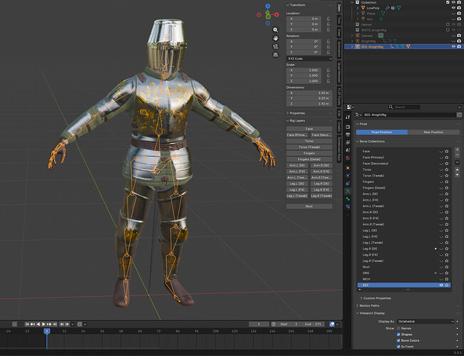
Task: Open the XYZ Euler rotation mode dropdown
Action: tap(309, 59)
